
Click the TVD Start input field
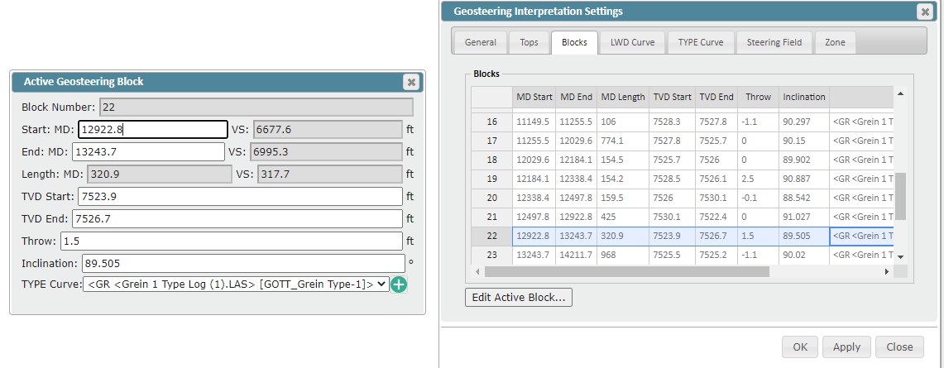pos(240,197)
